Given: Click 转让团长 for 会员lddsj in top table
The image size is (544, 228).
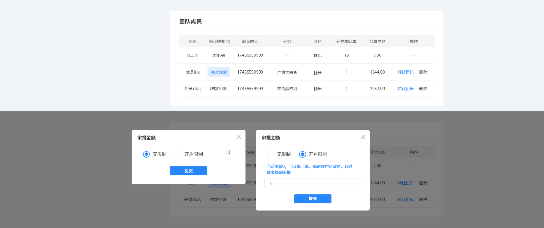Looking at the screenshot, I should [x=406, y=89].
